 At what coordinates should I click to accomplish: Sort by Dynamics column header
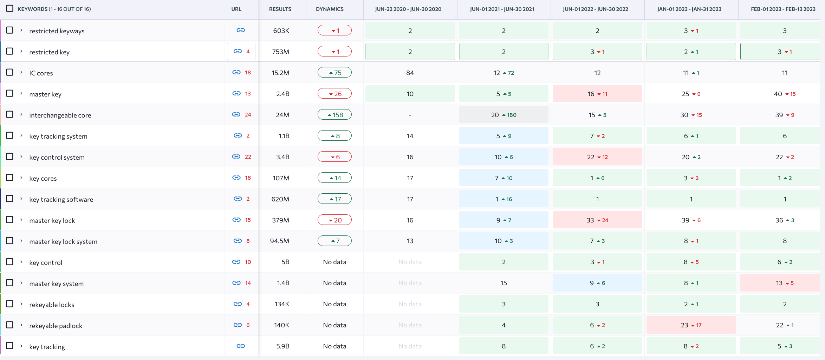pos(330,9)
